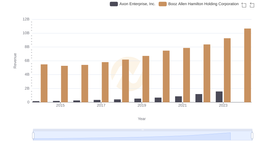Screen dimensions: 258x148
Task: Toggle Axon Enterprise, Inc. legend series
Action: coord(133,4)
